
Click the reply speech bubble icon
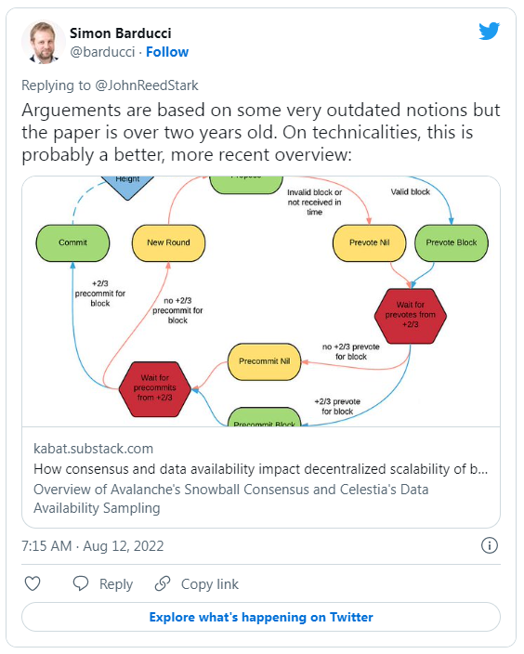tap(81, 583)
